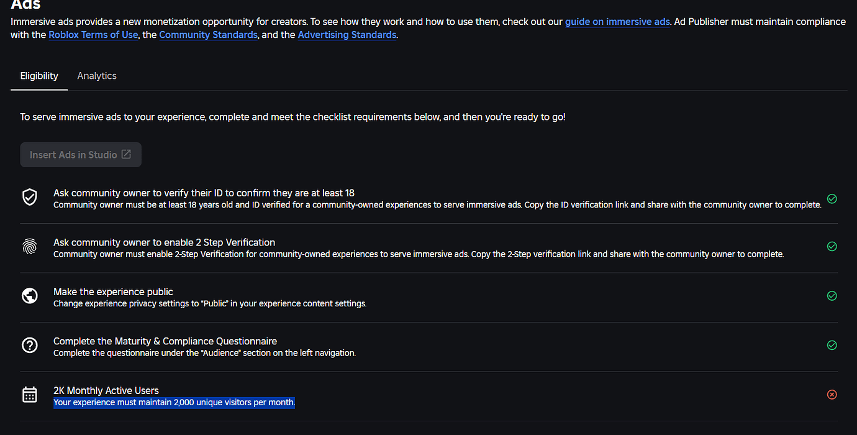Switch to the Analytics tab
The height and width of the screenshot is (435, 857).
point(97,76)
